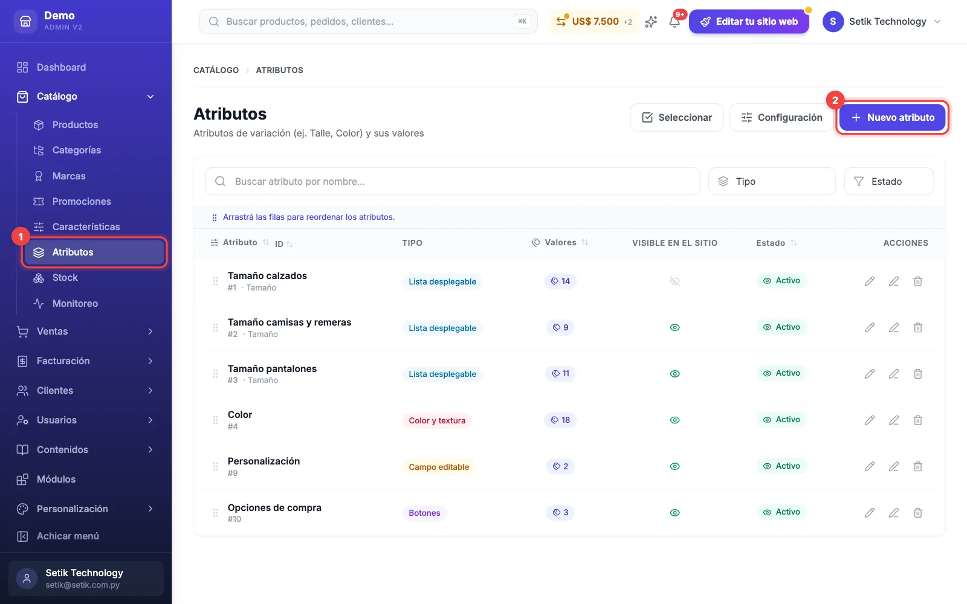Toggle site visibility for Tamaño calzados
The image size is (967, 604).
tap(675, 281)
